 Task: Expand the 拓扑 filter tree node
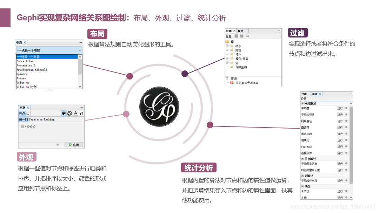click(x=227, y=54)
